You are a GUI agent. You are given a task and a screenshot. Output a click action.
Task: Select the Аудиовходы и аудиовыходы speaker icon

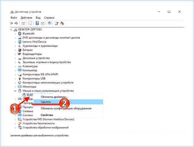(20, 46)
